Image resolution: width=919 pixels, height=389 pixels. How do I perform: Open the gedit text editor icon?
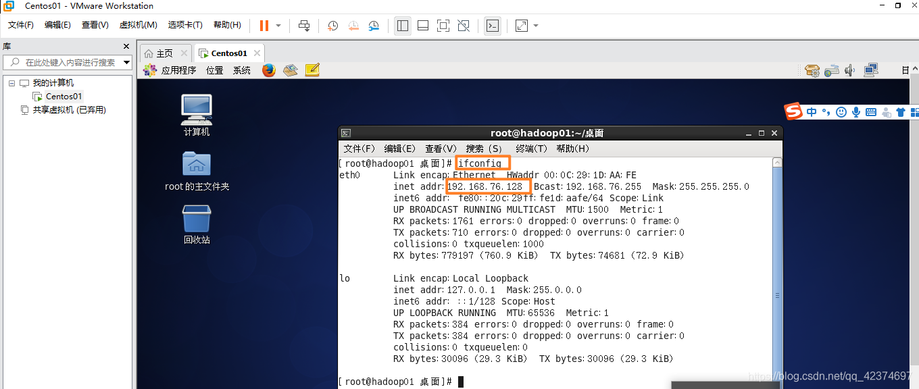pyautogui.click(x=312, y=70)
